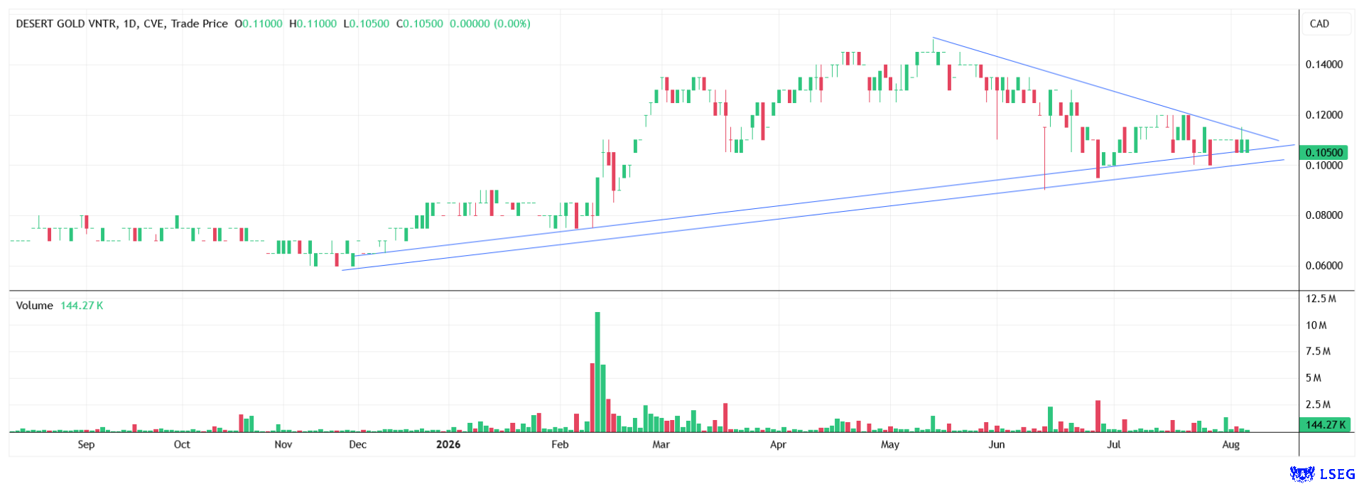The height and width of the screenshot is (484, 1364).
Task: Click the Volume indicator label
Action: pos(34,306)
